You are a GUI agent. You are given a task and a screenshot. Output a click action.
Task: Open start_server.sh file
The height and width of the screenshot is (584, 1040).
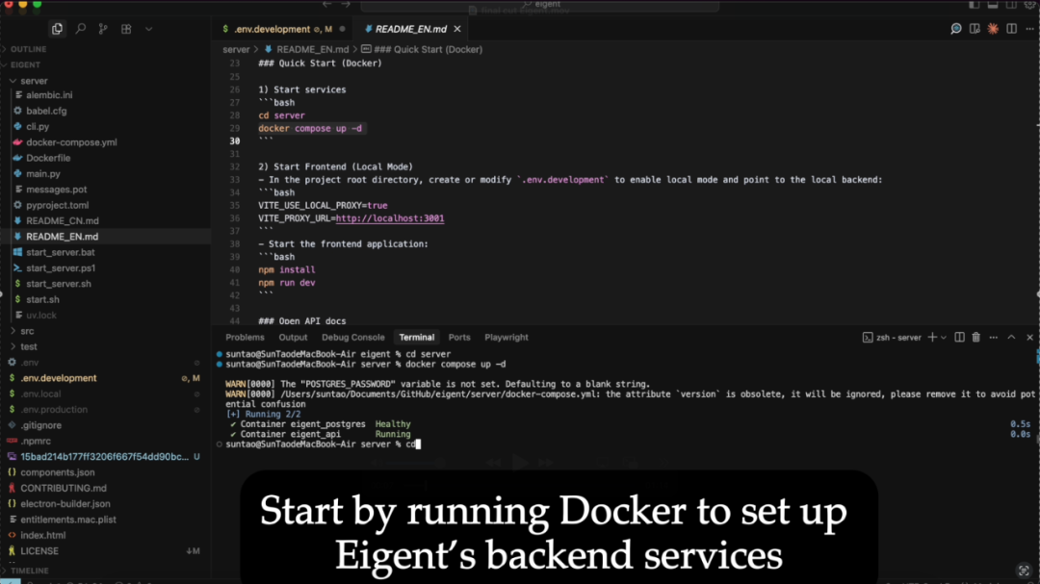tap(59, 284)
